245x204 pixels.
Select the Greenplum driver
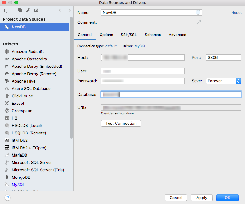[x=34, y=111]
